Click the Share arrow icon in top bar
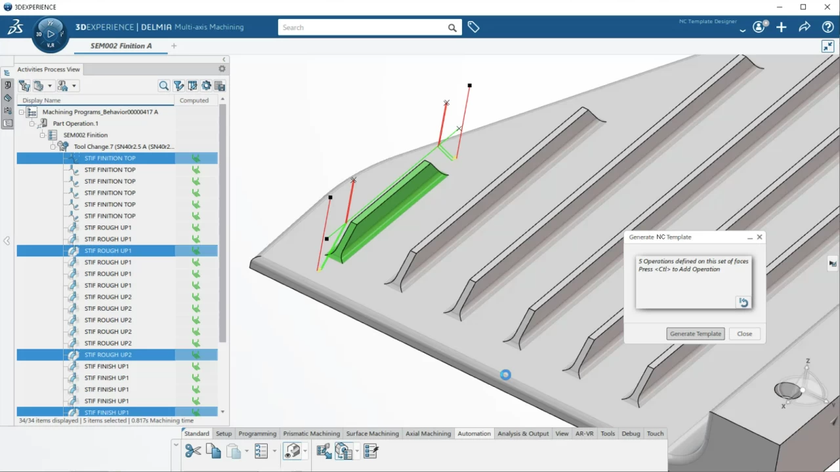This screenshot has width=840, height=472. click(x=805, y=27)
